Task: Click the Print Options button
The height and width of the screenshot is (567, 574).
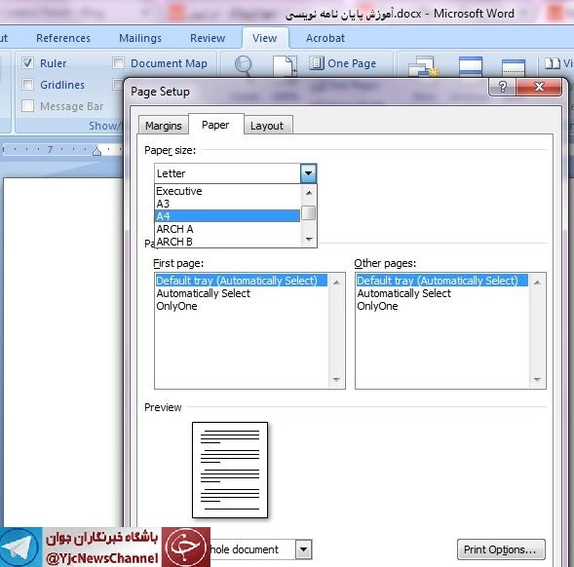Action: (x=501, y=549)
